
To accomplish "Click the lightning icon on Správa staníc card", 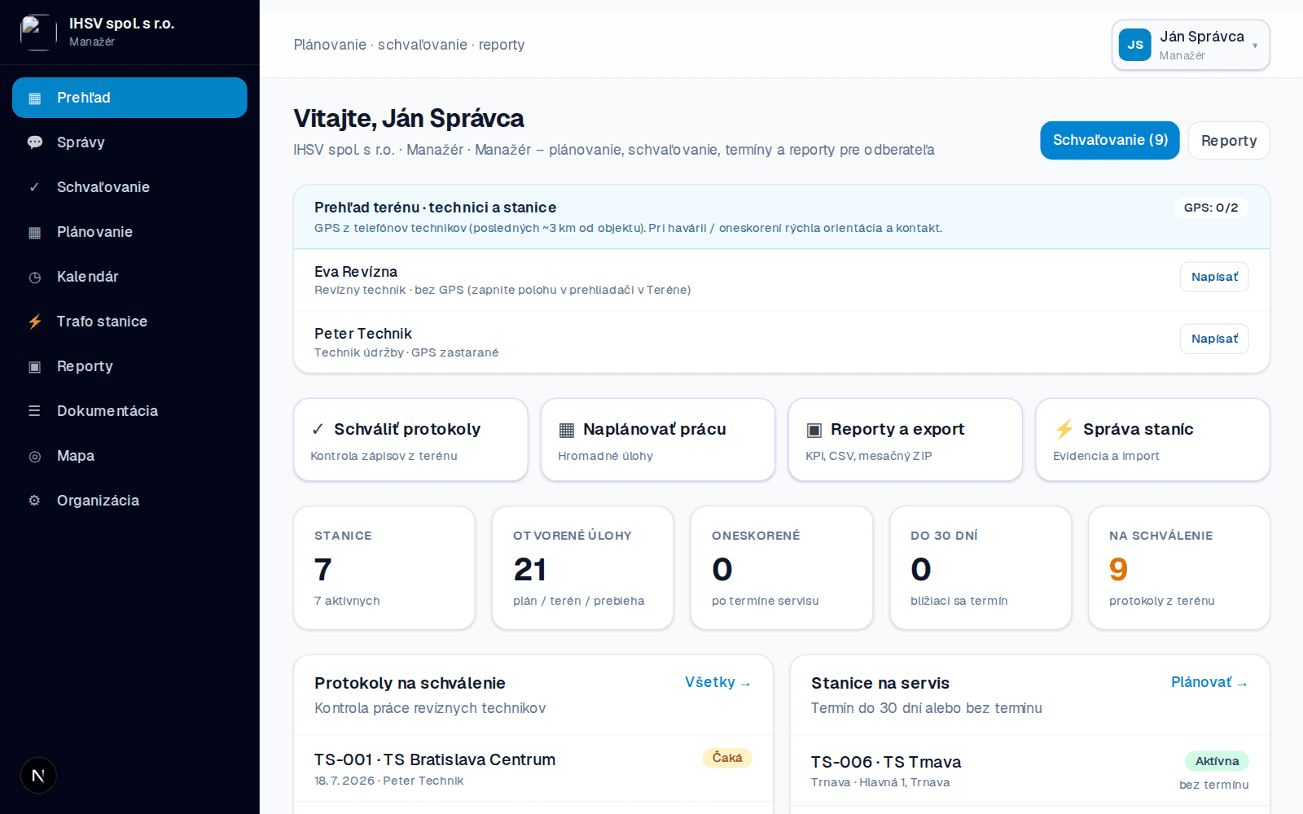I will point(1064,429).
